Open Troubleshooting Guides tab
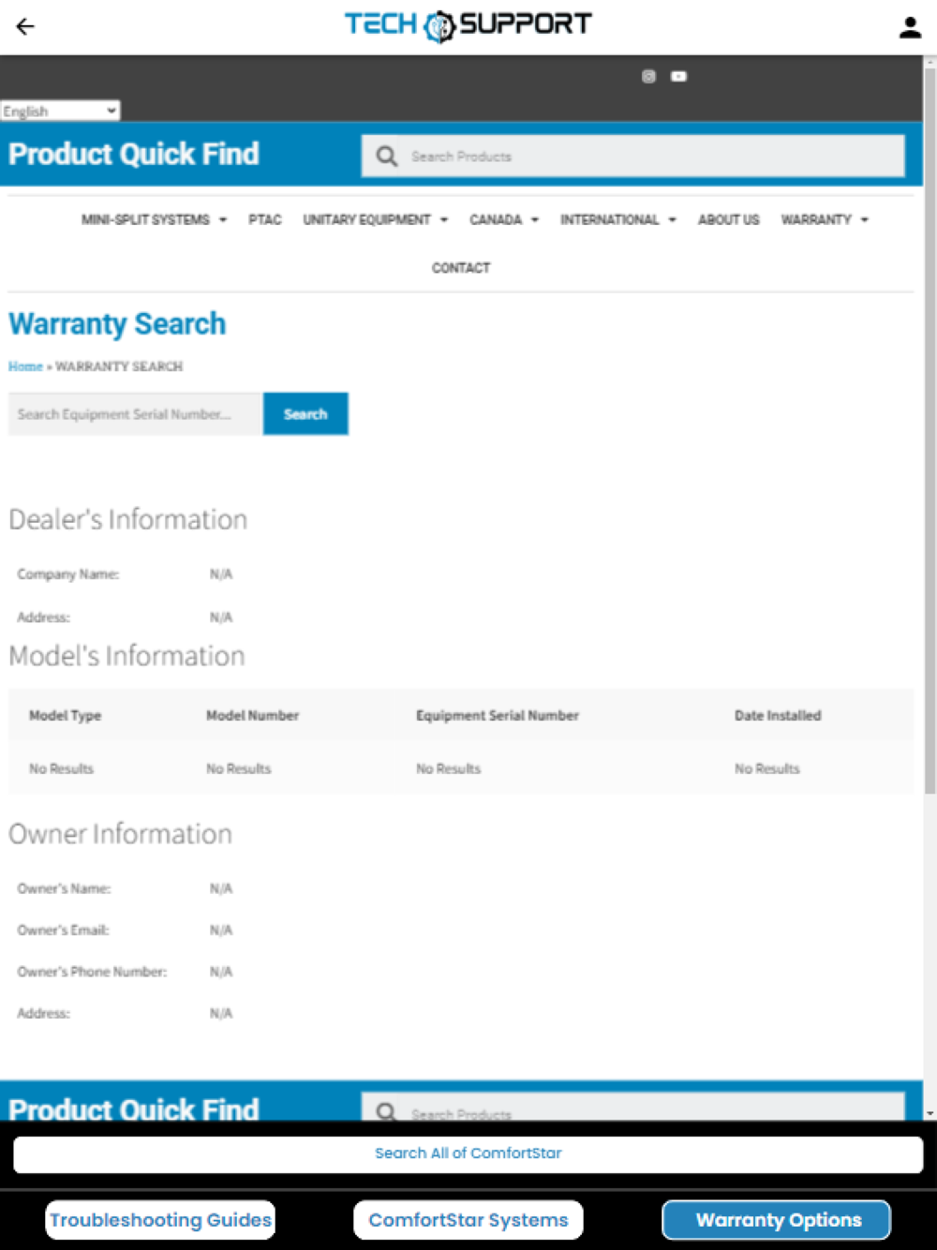 click(160, 1220)
